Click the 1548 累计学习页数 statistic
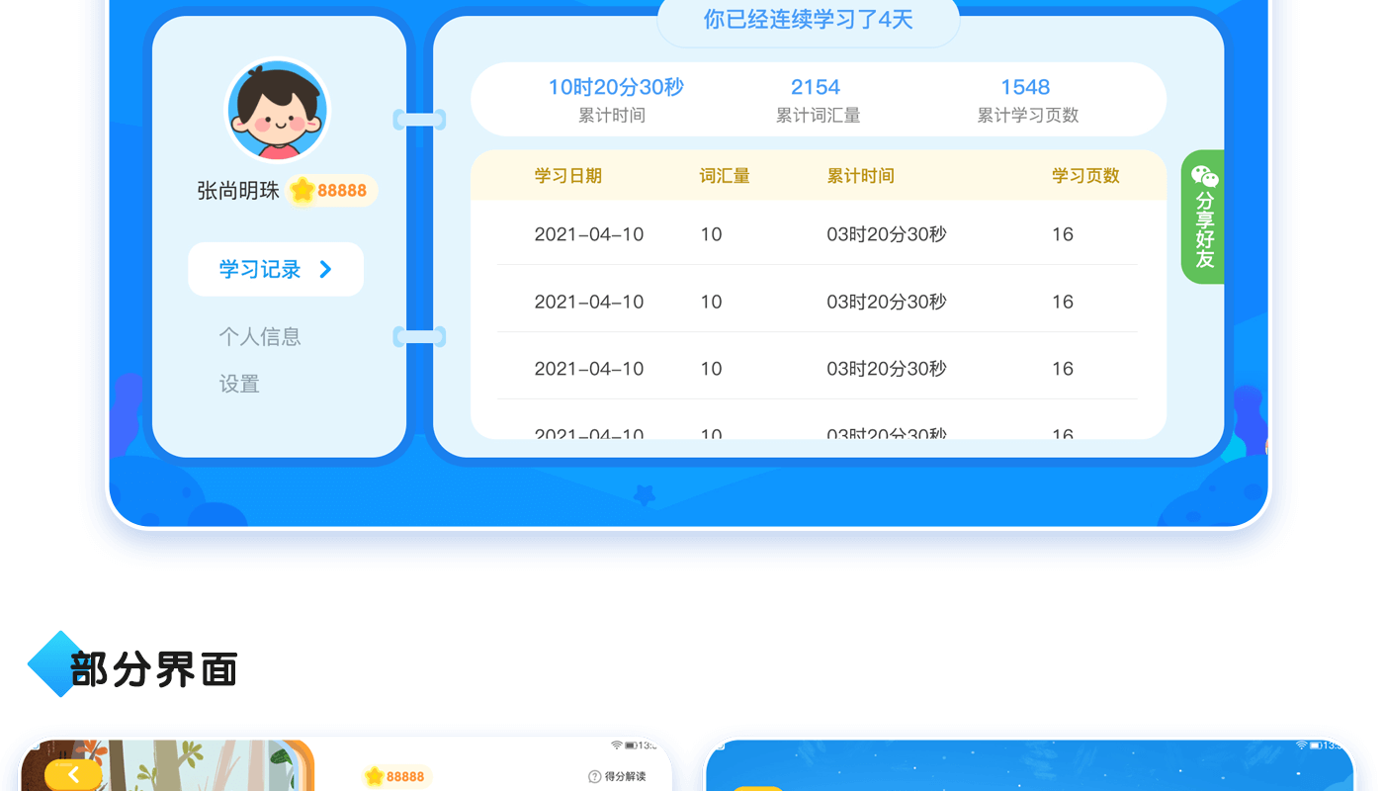This screenshot has width=1384, height=791. click(x=1026, y=100)
